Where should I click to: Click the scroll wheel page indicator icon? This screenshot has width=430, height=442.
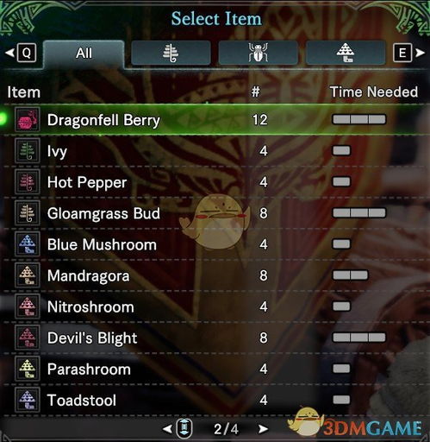coord(184,428)
